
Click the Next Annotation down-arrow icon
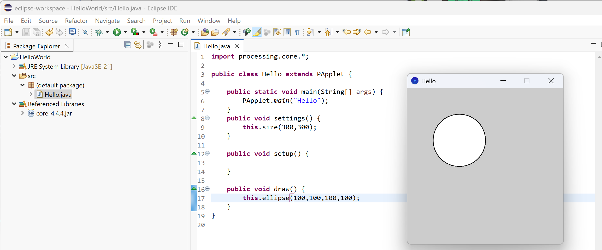tap(310, 32)
